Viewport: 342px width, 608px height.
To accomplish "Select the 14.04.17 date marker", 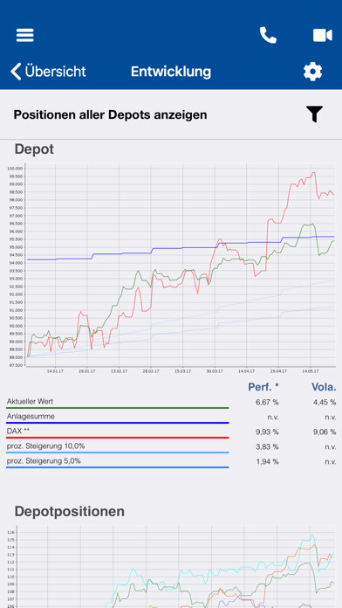I will point(246,371).
